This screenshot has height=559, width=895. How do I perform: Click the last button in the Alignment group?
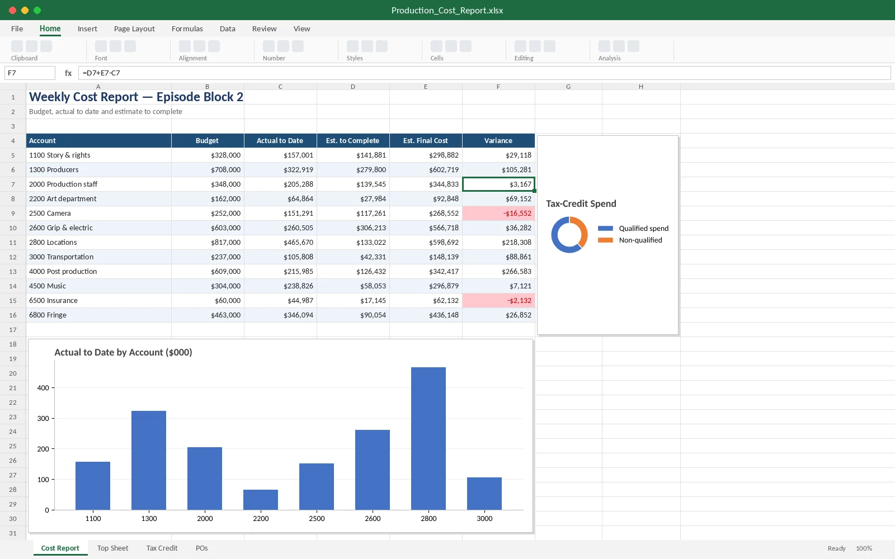(214, 46)
